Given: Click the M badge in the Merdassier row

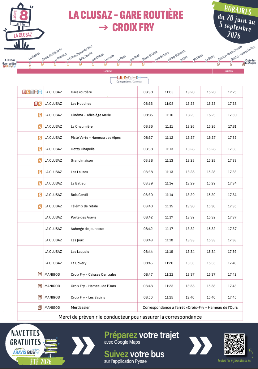Looking at the screenshot, I should click(x=40, y=307).
